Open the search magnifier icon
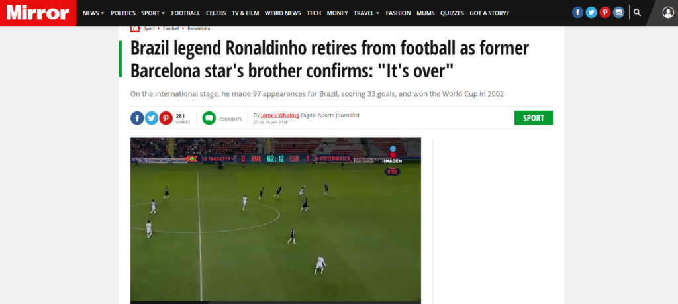This screenshot has width=678, height=304. (638, 13)
